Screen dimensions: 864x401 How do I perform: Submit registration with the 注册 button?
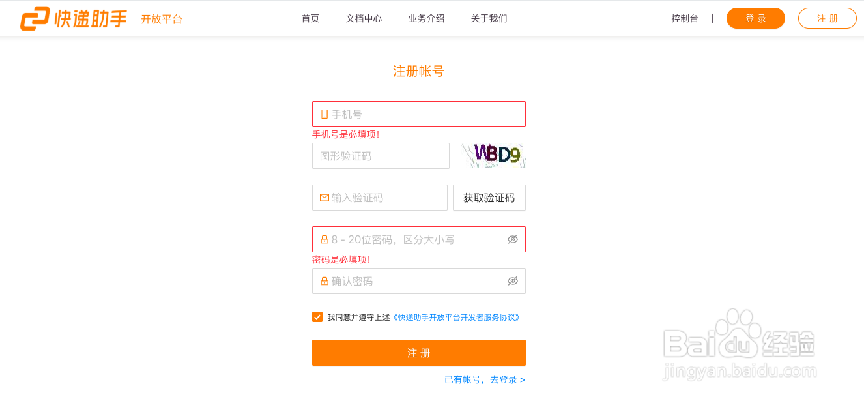point(419,353)
